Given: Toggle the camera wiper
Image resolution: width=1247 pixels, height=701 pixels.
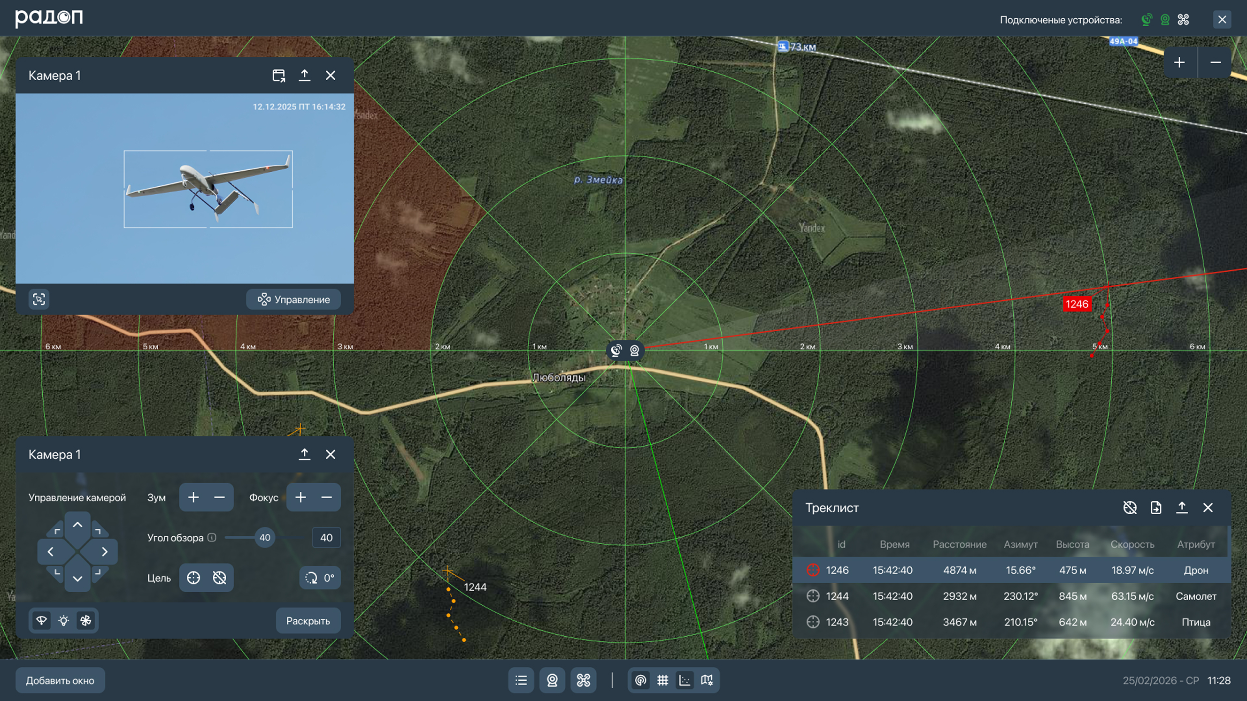Looking at the screenshot, I should tap(42, 620).
